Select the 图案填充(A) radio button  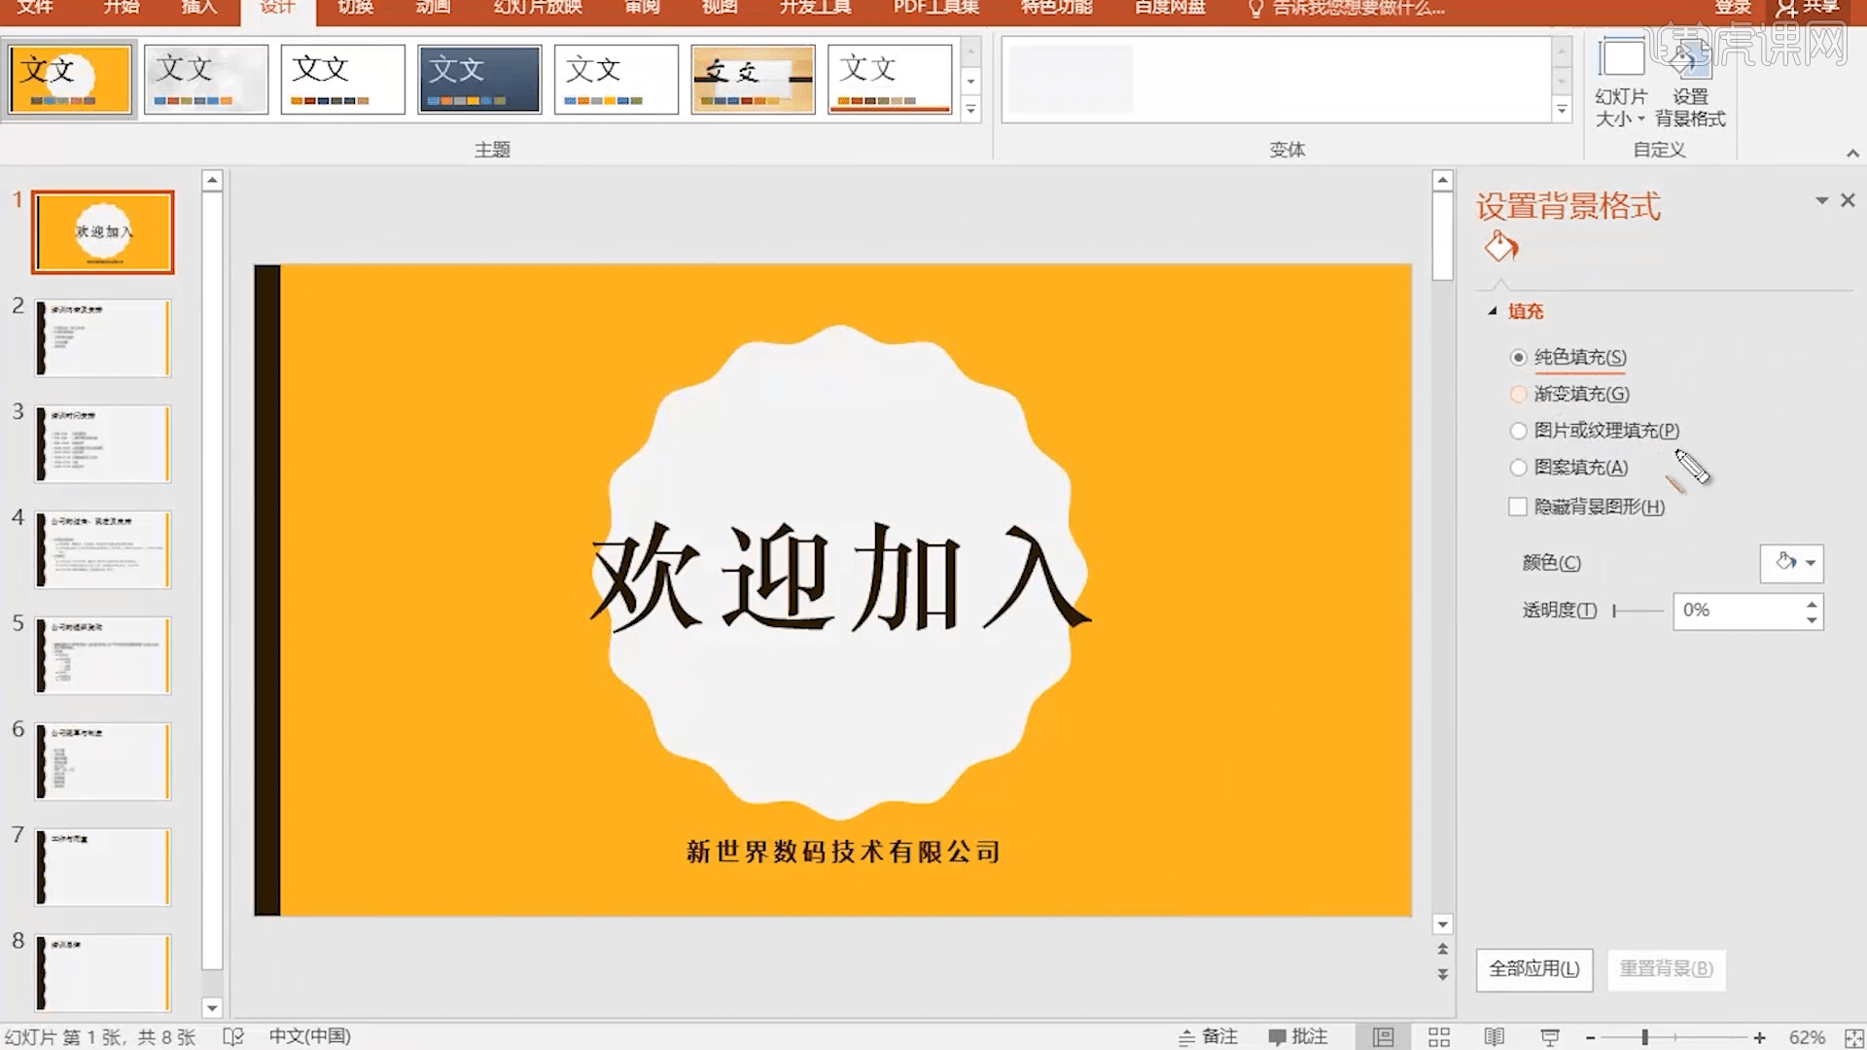(1518, 468)
